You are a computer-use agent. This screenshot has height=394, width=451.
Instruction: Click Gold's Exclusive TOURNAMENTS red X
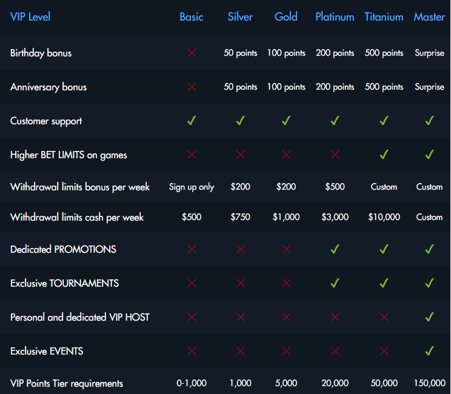point(286,283)
